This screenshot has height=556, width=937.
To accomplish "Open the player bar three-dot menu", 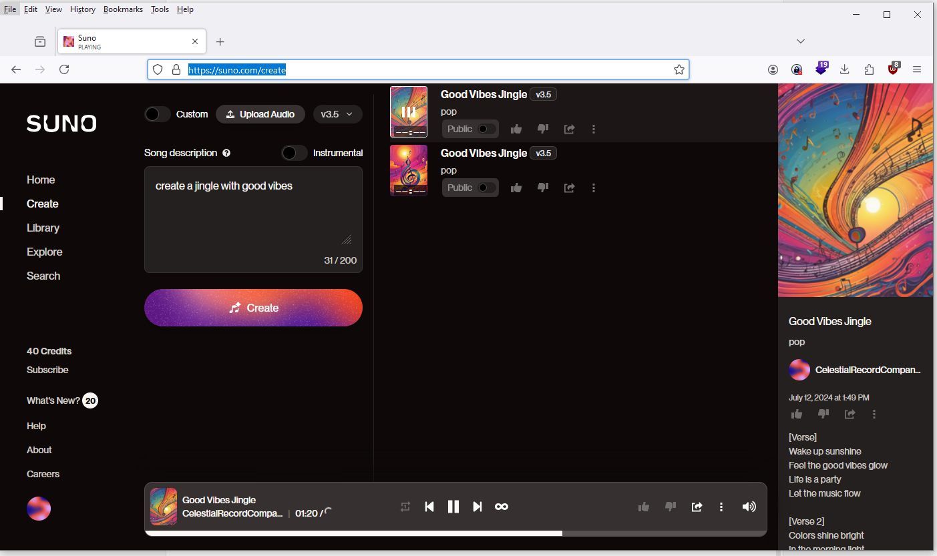I will (721, 507).
